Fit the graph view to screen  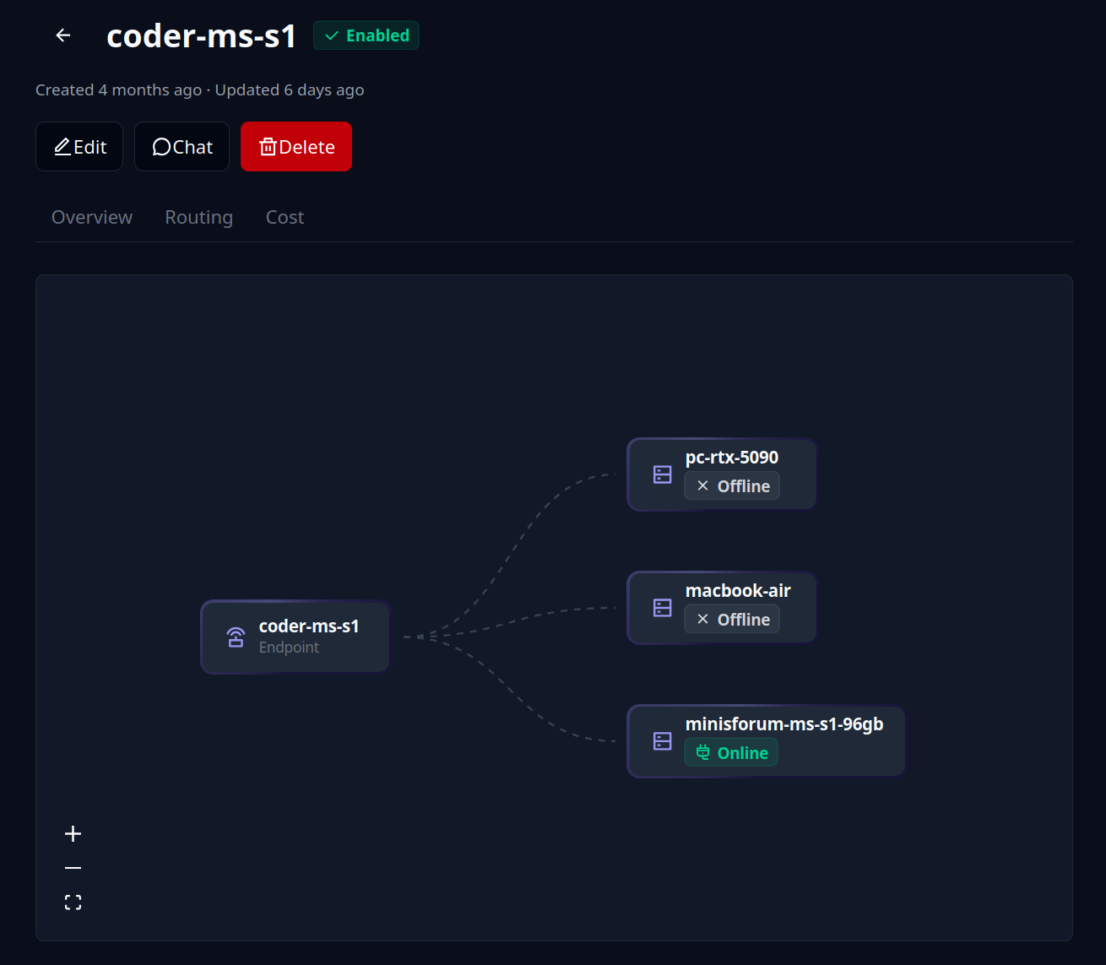click(x=73, y=902)
